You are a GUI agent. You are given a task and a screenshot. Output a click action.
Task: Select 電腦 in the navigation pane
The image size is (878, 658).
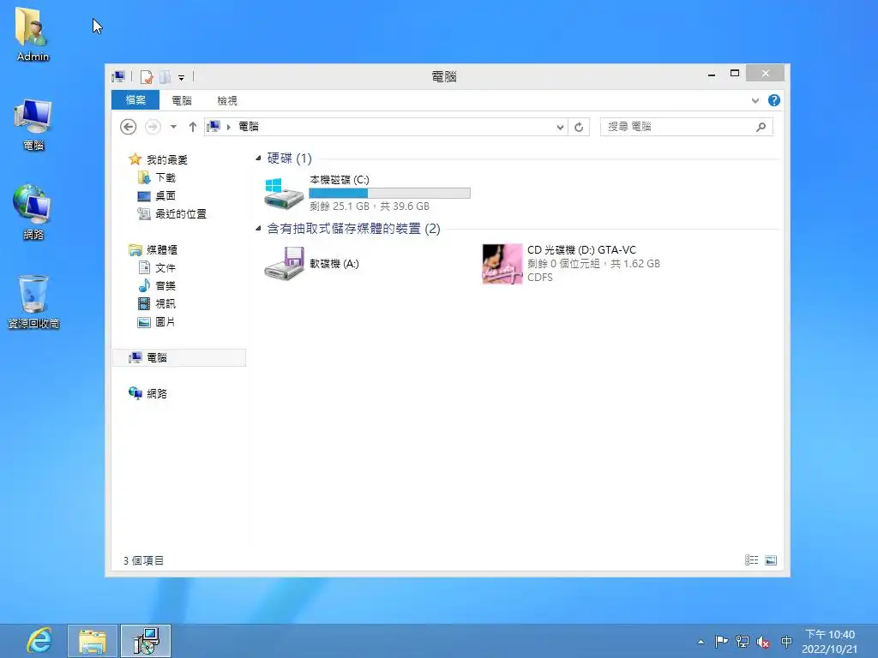pos(179,357)
